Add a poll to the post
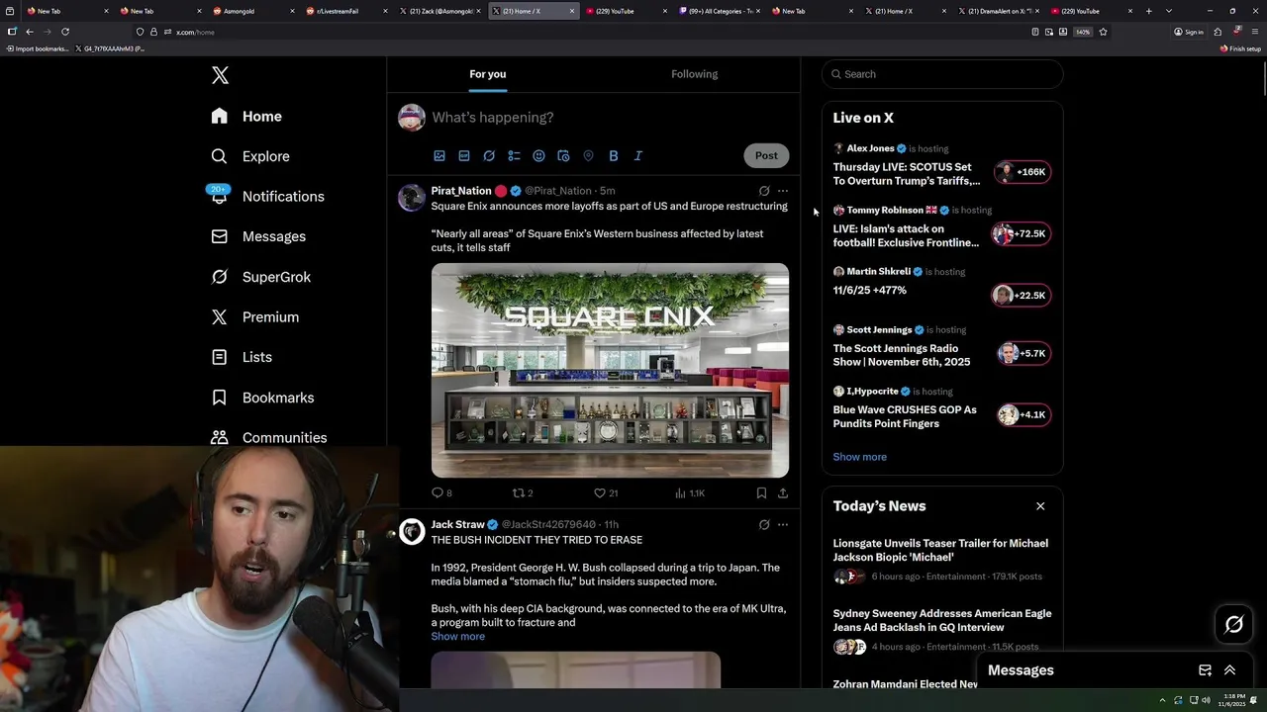1267x712 pixels. coord(514,155)
